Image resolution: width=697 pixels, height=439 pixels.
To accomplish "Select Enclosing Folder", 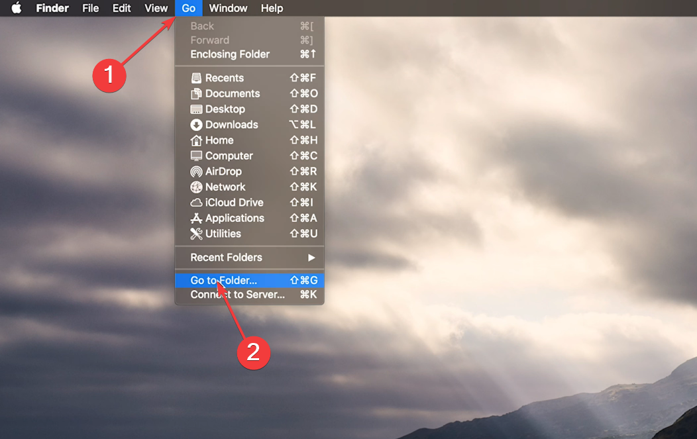I will click(x=231, y=54).
